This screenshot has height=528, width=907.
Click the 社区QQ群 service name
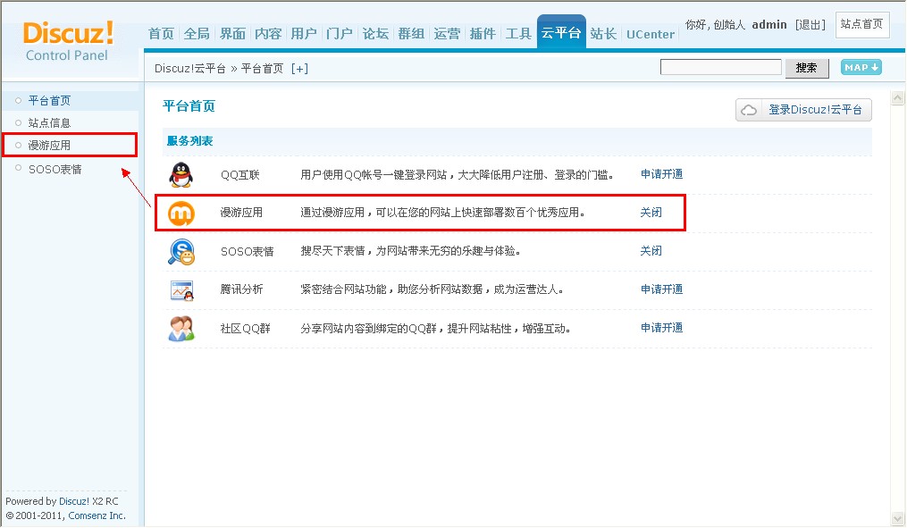click(245, 329)
